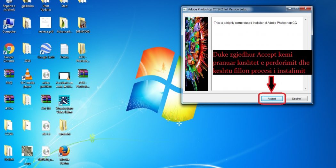This screenshot has width=336, height=168.
Task: Select the Google Chrome shortcut
Action: (9, 53)
